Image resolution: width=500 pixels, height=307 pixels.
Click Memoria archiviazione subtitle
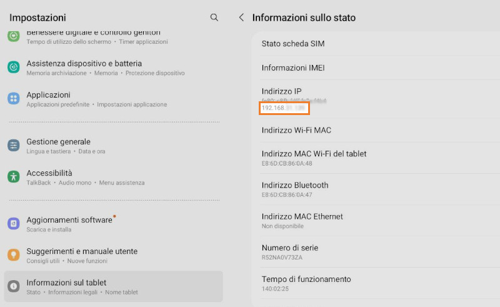(x=56, y=73)
